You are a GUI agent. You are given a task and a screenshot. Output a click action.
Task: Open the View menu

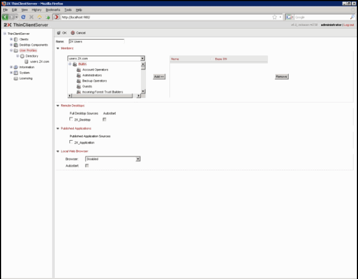click(x=25, y=10)
